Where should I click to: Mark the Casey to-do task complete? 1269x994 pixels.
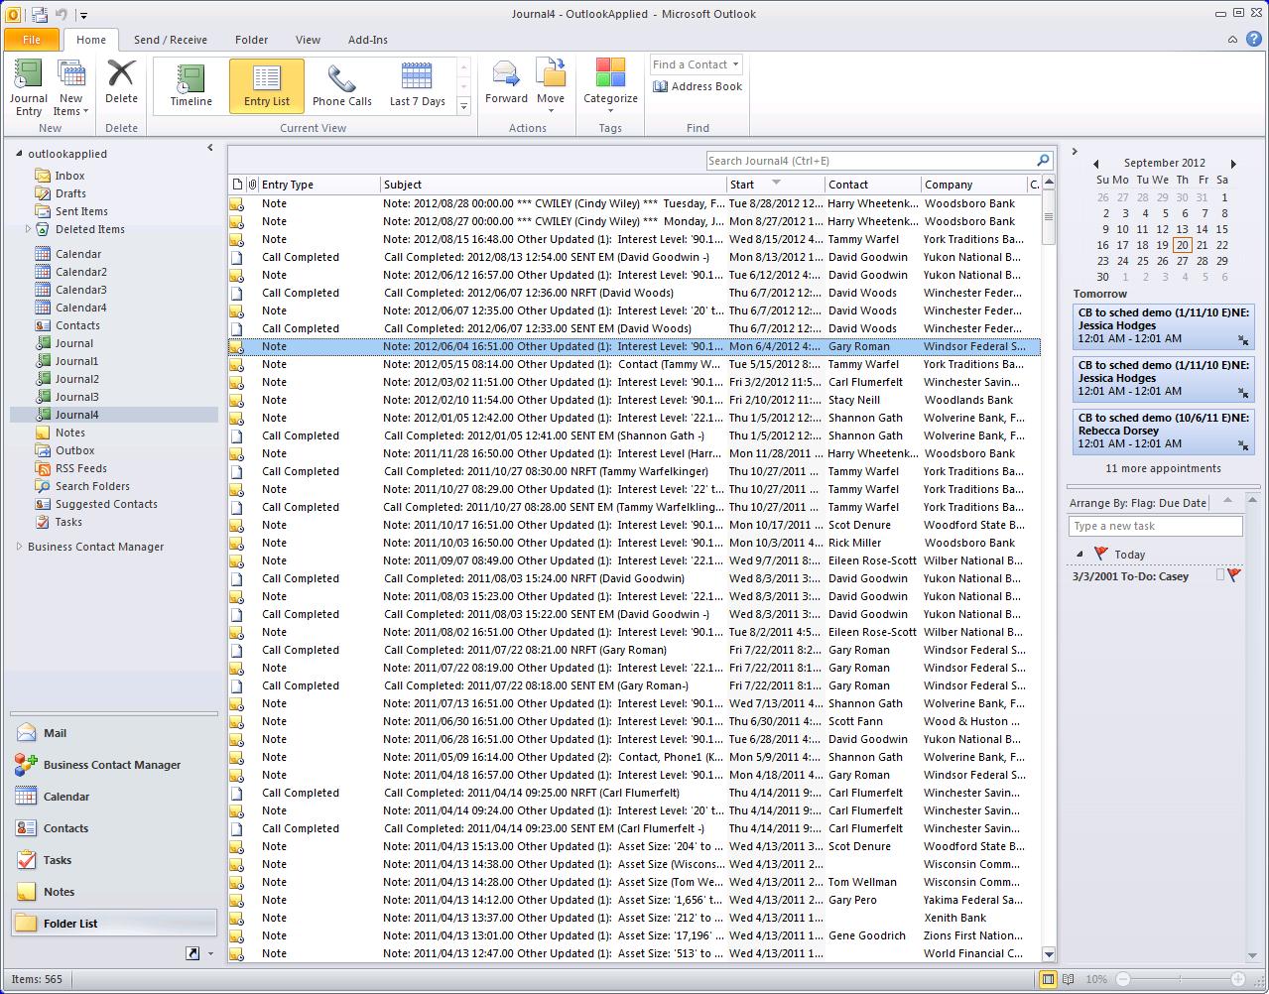point(1220,576)
